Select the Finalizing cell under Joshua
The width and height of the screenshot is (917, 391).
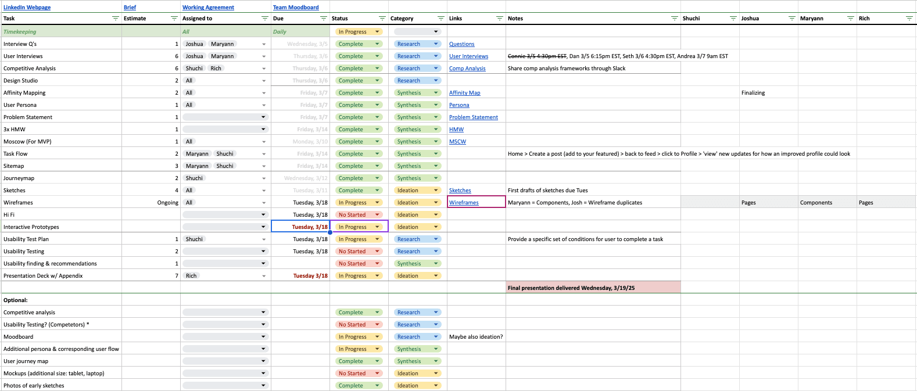[x=768, y=93]
